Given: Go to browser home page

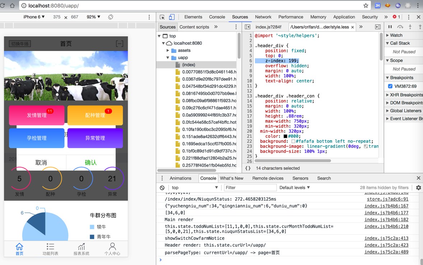Looking at the screenshot, I should click(x=12, y=5).
